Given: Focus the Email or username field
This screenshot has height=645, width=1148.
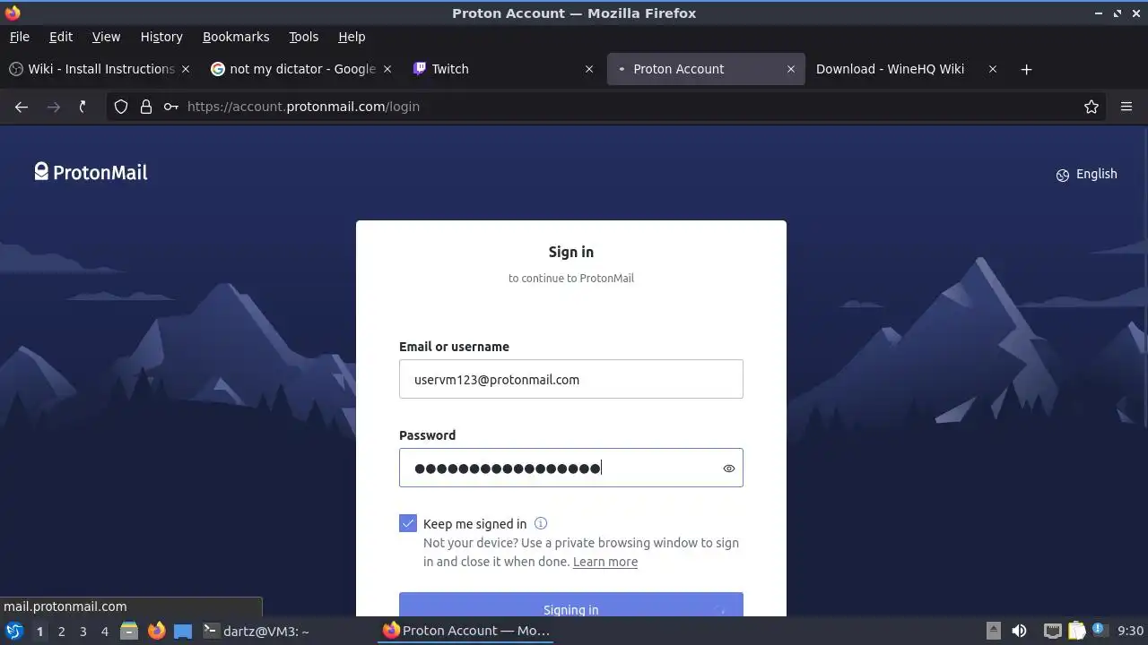Looking at the screenshot, I should [571, 379].
